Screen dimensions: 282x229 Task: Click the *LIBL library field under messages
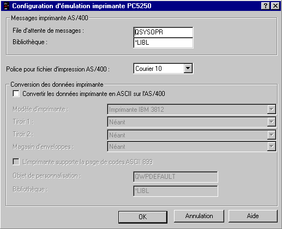point(163,43)
